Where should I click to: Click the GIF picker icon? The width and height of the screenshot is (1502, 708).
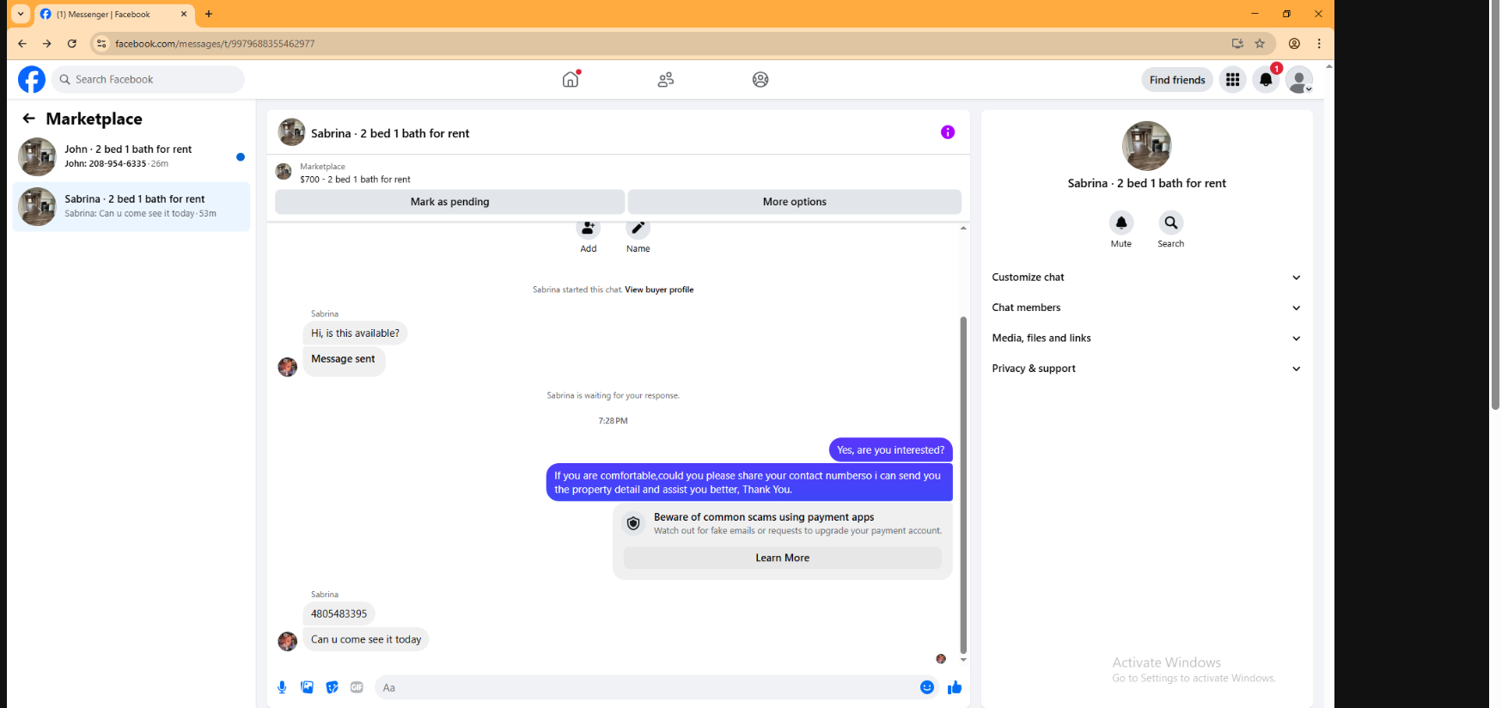click(x=357, y=687)
